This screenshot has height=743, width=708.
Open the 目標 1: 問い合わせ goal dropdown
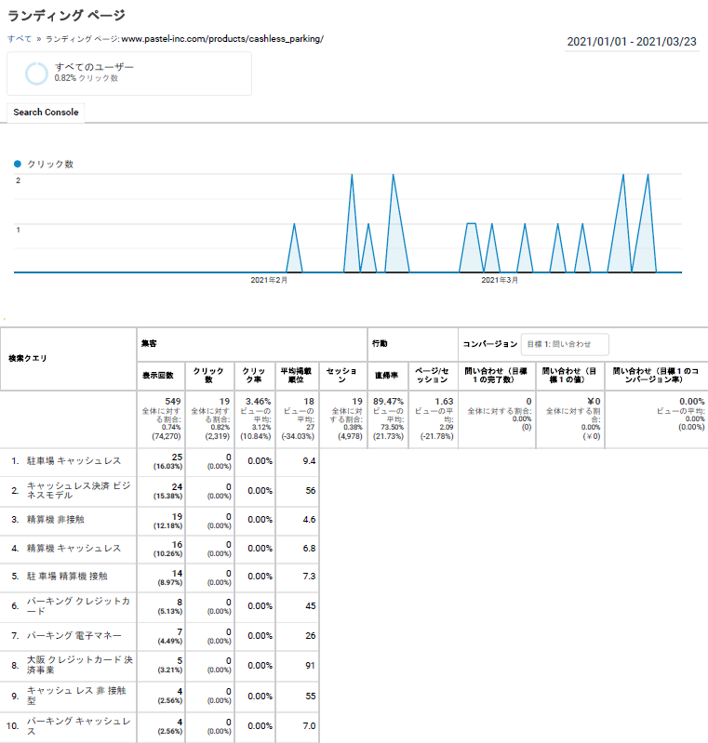(x=564, y=344)
